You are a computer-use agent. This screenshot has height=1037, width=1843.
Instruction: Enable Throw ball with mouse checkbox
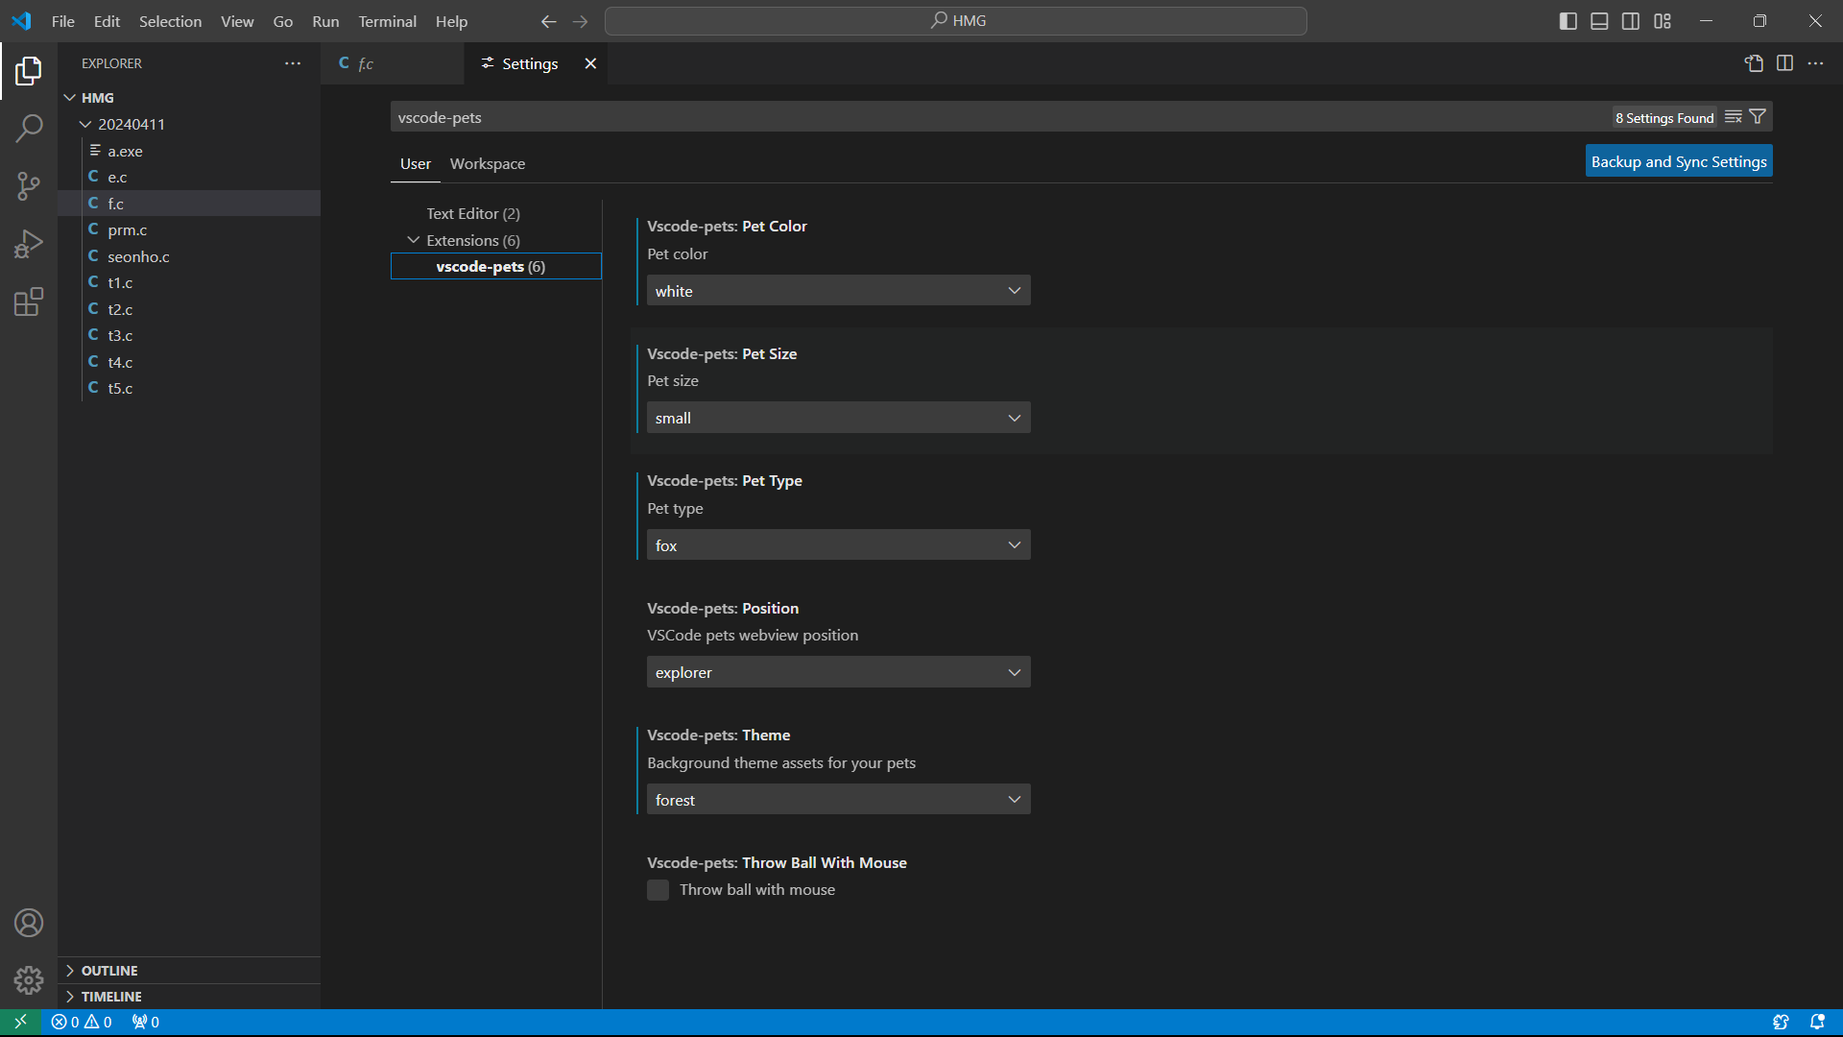coord(658,890)
